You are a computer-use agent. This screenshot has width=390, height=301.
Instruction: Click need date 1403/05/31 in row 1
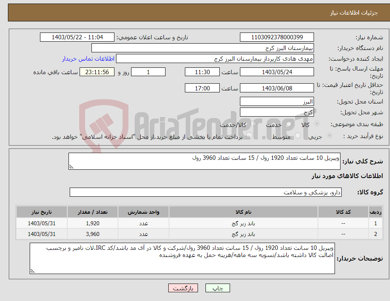(42, 223)
